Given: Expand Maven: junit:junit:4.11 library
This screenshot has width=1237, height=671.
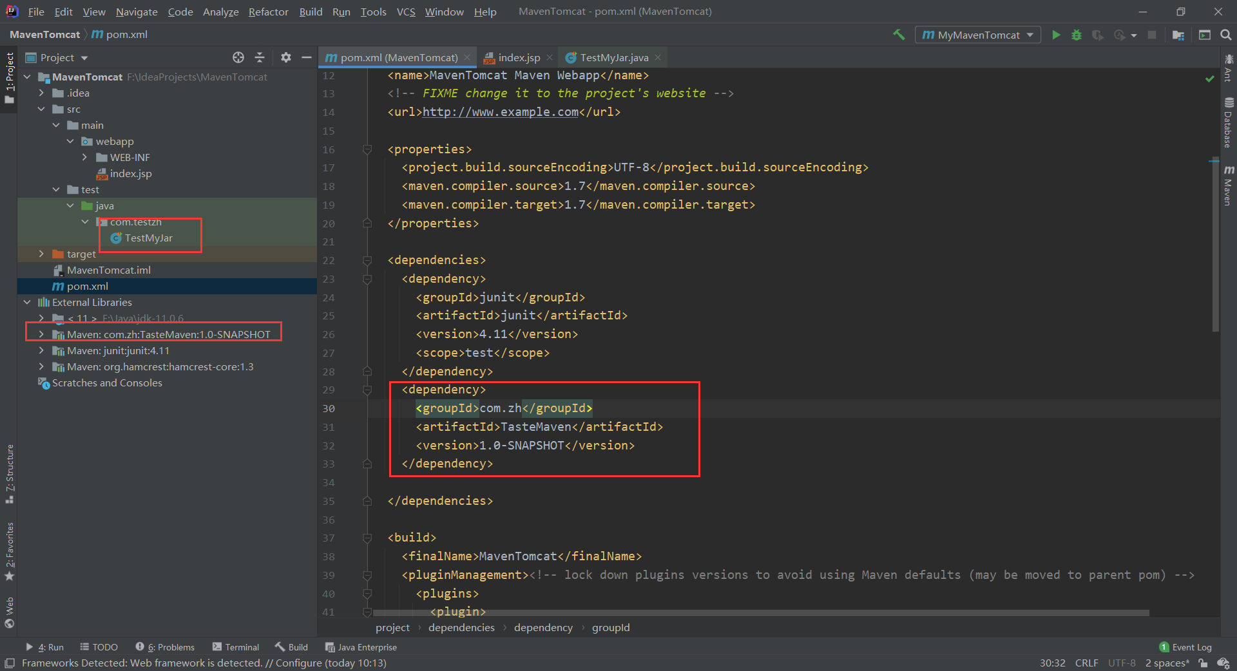Looking at the screenshot, I should [42, 350].
